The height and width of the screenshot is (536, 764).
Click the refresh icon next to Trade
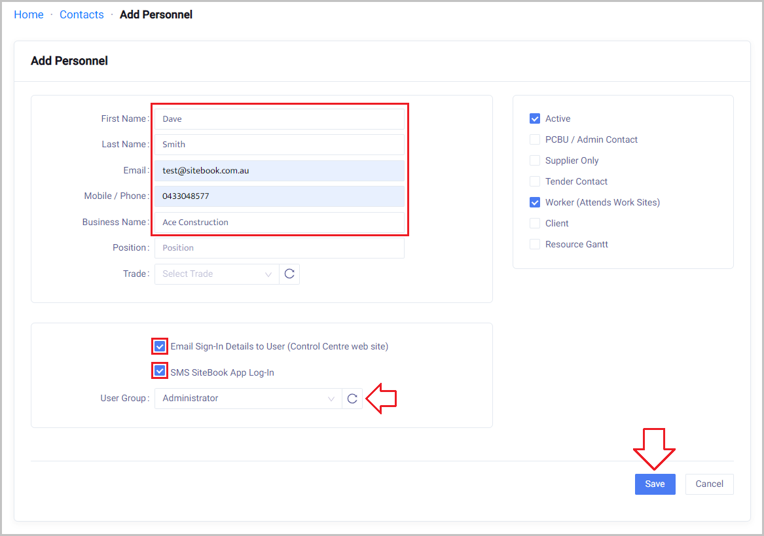(x=289, y=274)
